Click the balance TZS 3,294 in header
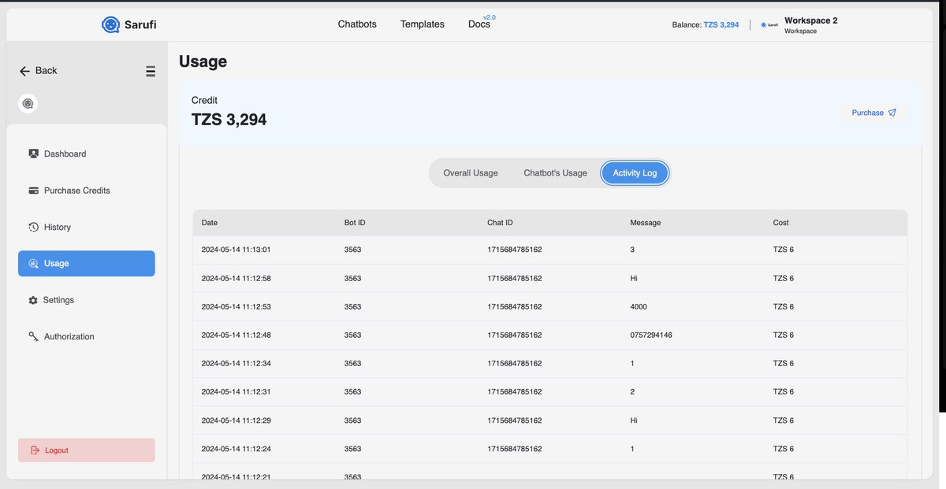Image resolution: width=946 pixels, height=489 pixels. coord(721,25)
